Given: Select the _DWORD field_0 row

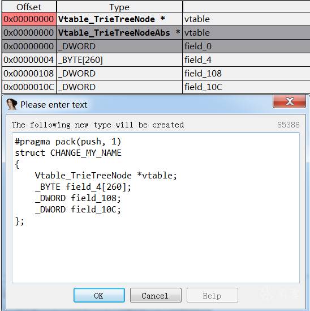Looking at the screenshot, I should (156, 46).
